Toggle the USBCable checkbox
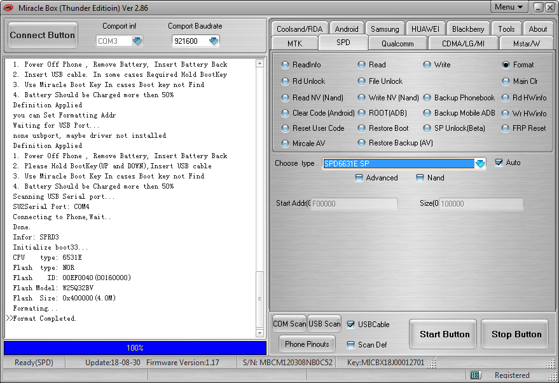The image size is (559, 383). 351,325
